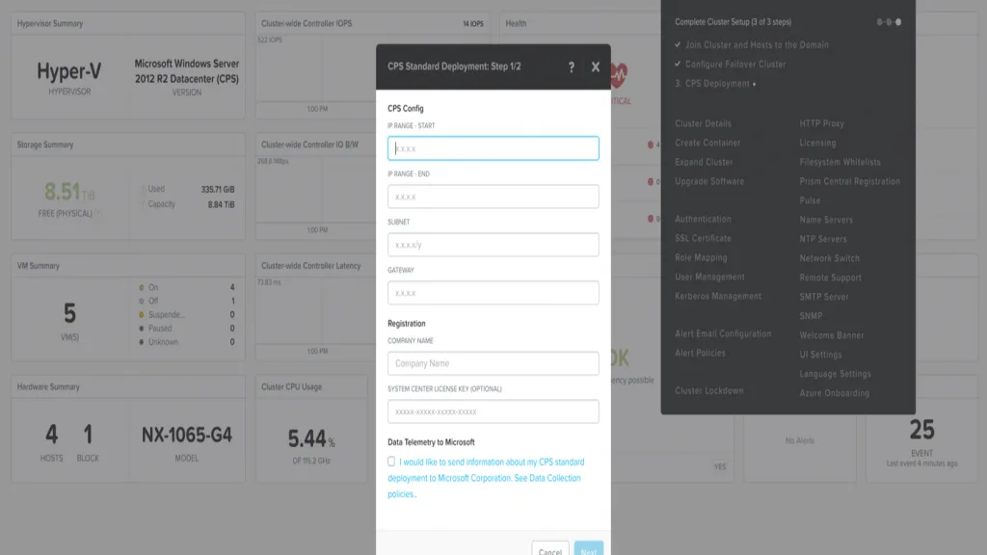Click the 5 VM(s) count
987x555 pixels.
pyautogui.click(x=69, y=313)
